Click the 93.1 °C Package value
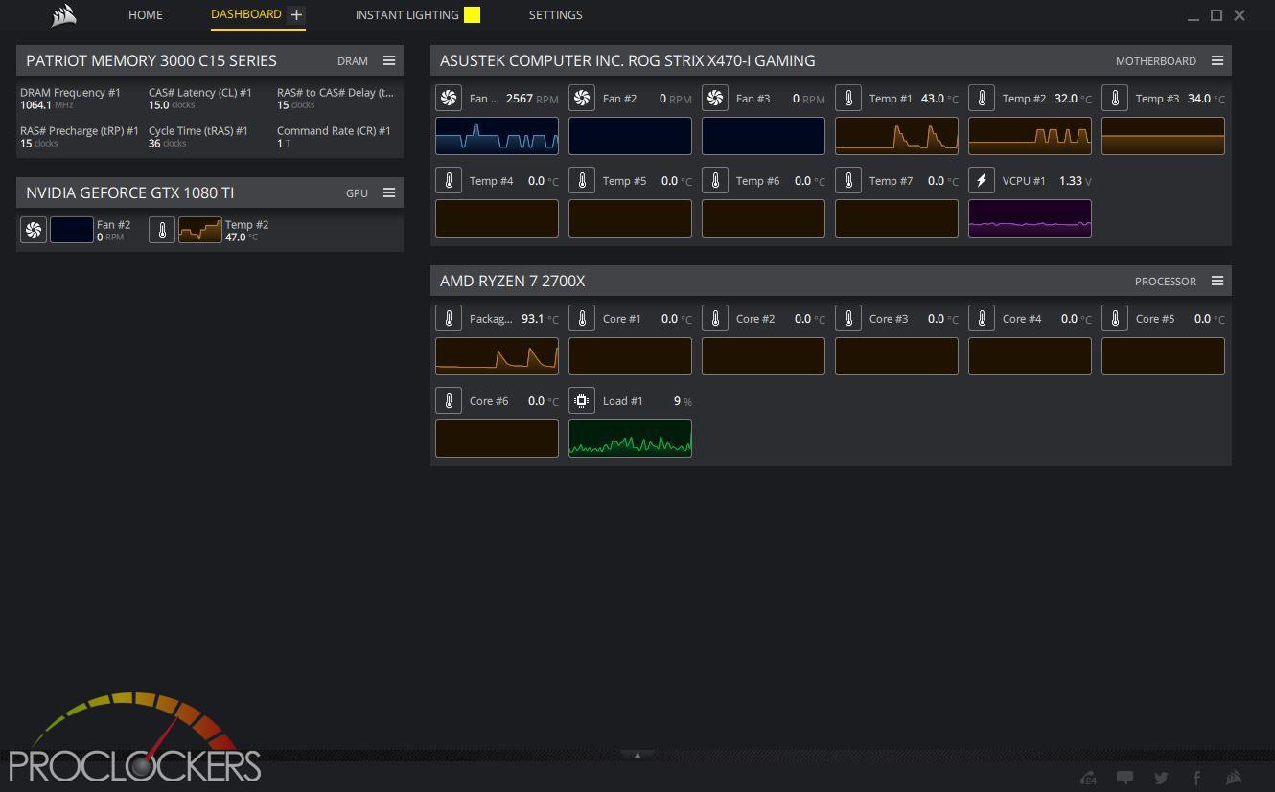Image resolution: width=1275 pixels, height=792 pixels. [540, 319]
